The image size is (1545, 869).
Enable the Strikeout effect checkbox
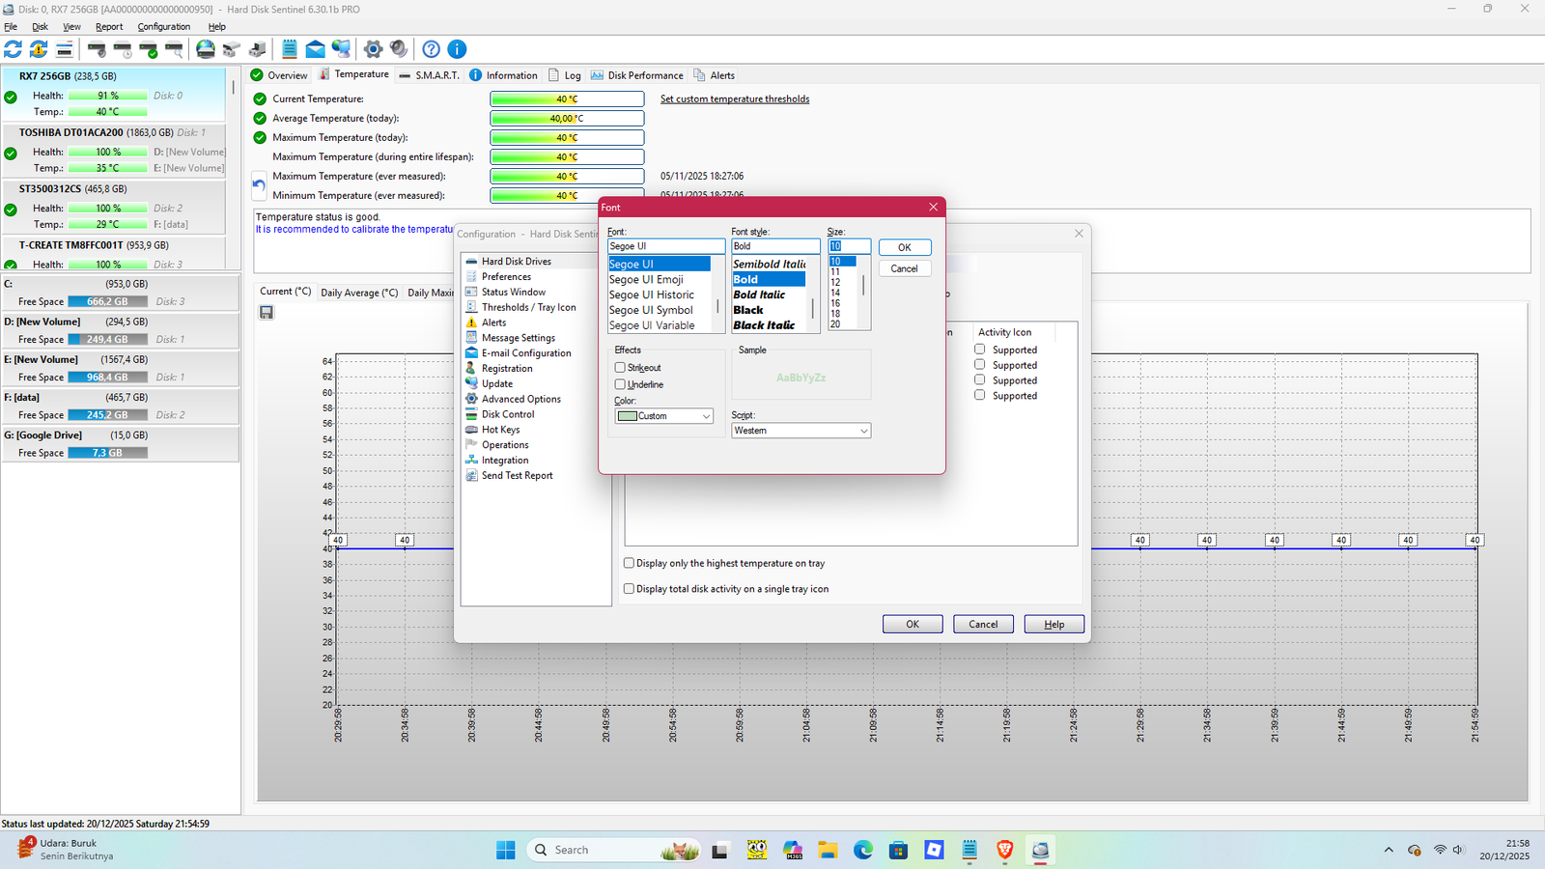(620, 368)
